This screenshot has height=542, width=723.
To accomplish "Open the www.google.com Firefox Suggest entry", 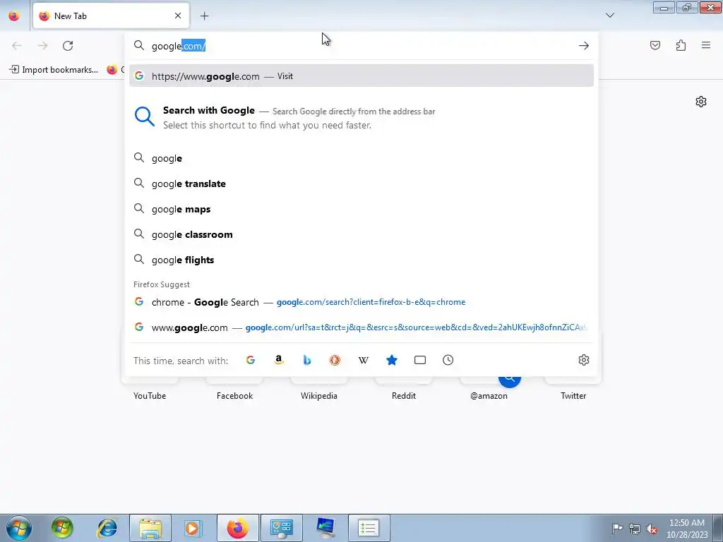I will tap(361, 327).
